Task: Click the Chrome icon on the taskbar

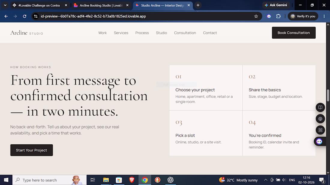Action: click(x=145, y=180)
